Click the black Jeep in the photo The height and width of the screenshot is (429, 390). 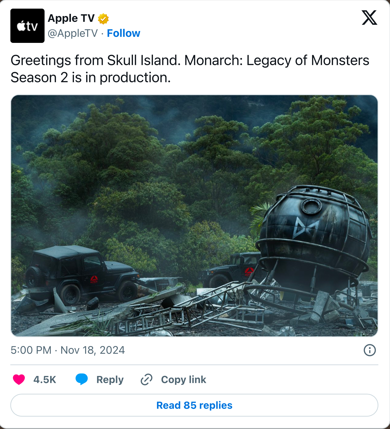click(x=81, y=274)
